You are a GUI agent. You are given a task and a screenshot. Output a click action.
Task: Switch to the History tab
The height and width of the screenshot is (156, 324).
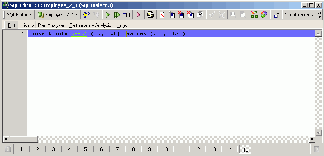click(27, 25)
